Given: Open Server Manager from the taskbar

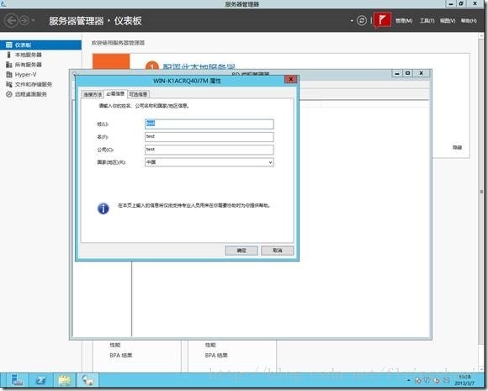Looking at the screenshot, I should pos(17,380).
